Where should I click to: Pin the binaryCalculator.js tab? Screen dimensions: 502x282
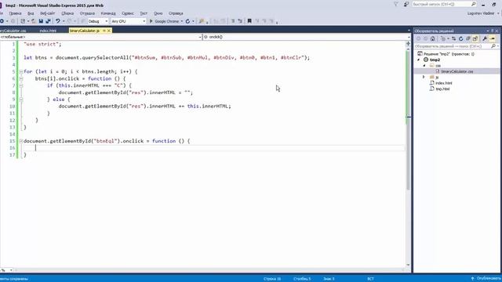[104, 31]
